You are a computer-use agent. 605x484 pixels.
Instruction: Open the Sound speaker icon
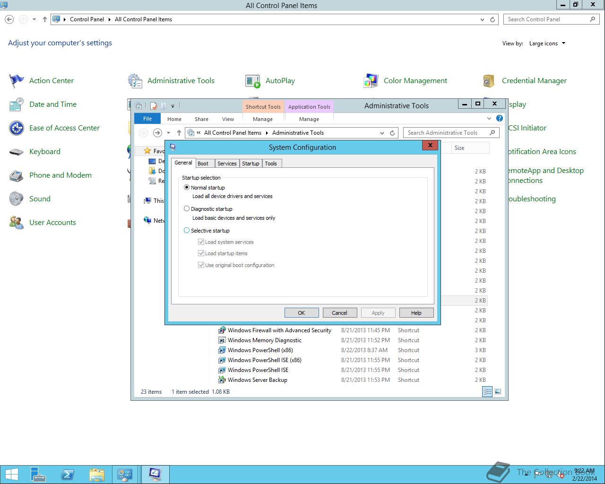17,199
